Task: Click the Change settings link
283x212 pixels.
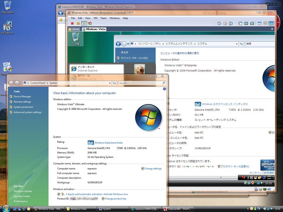Action: click(x=153, y=169)
